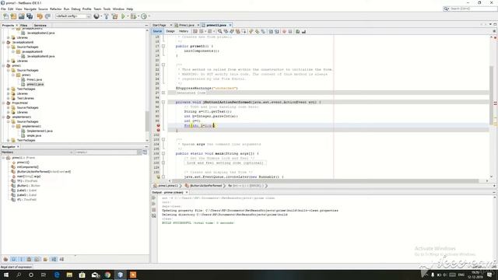Click the Stop Macro Recording icon

[x=290, y=31]
